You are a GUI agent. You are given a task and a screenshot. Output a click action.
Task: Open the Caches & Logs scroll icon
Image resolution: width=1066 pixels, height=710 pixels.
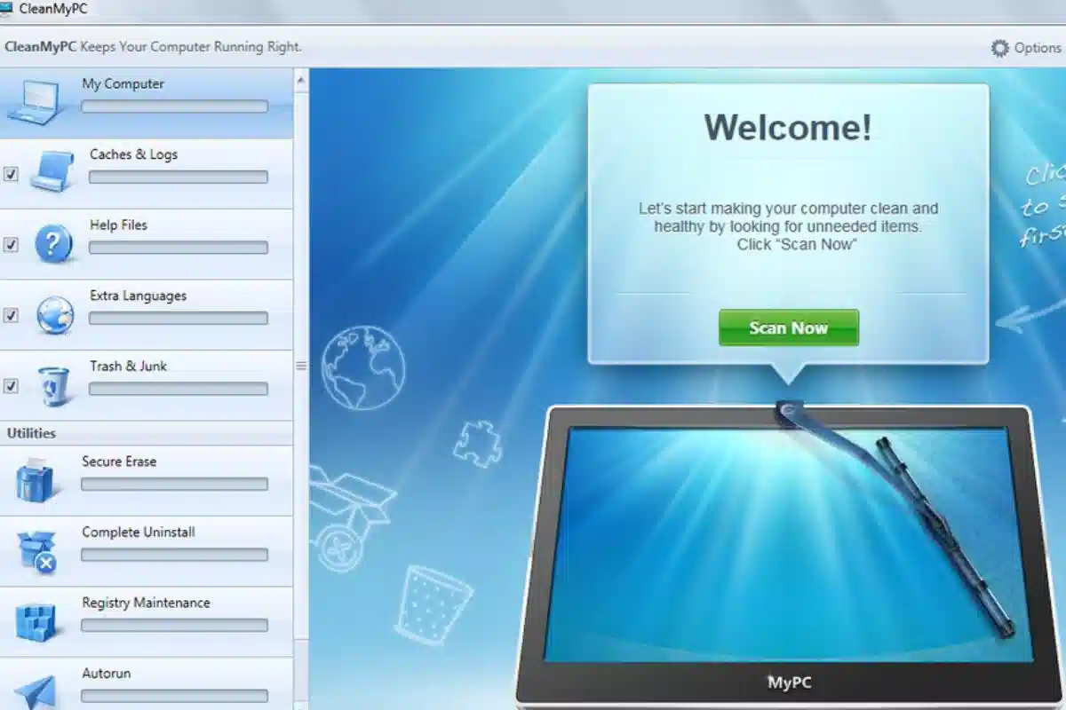[52, 171]
